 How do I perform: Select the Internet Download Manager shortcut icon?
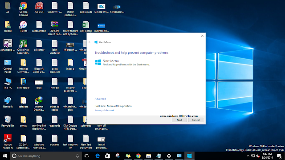[39, 104]
